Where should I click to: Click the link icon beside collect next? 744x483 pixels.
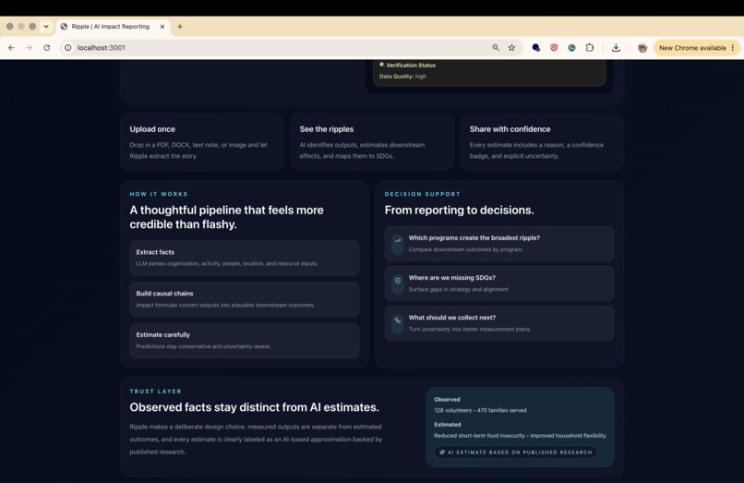[x=398, y=320]
